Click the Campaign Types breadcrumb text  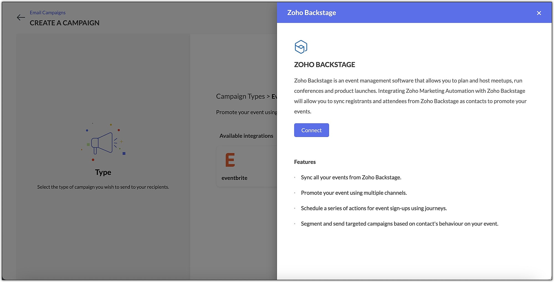coord(240,96)
